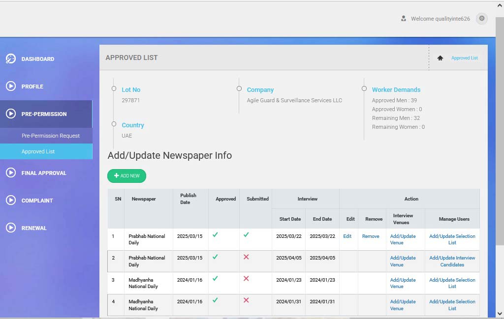Click the Complaint sidebar icon
This screenshot has height=319, width=504.
click(10, 201)
